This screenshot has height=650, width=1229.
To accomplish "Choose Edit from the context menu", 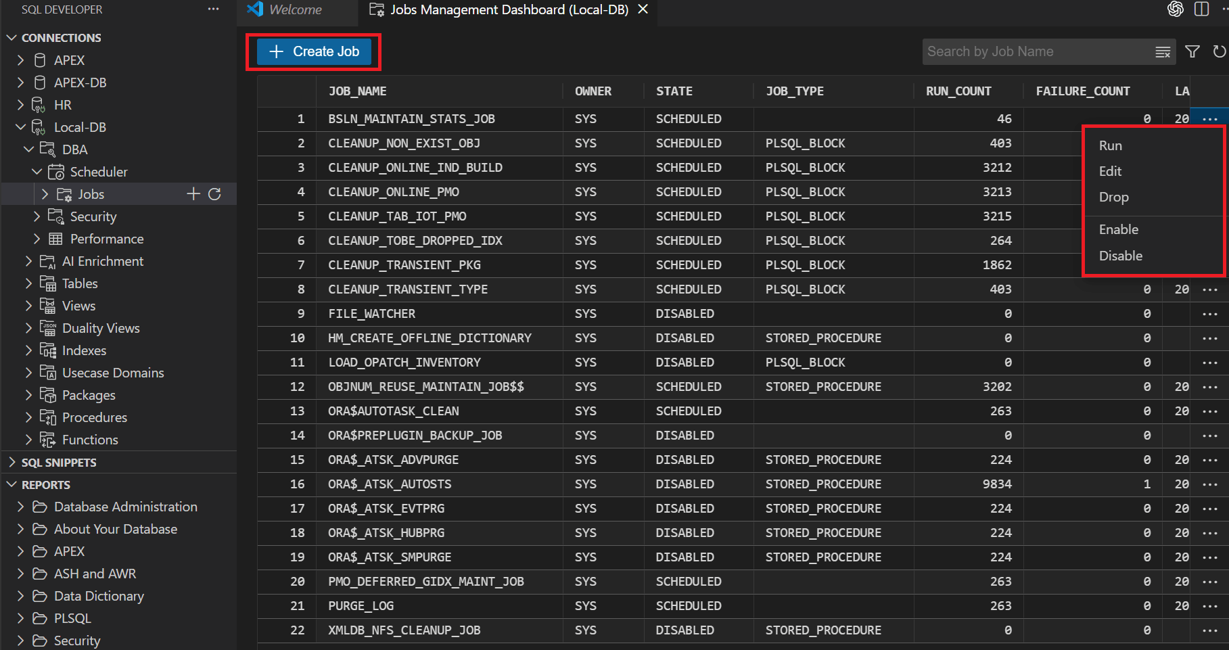I will click(x=1110, y=171).
